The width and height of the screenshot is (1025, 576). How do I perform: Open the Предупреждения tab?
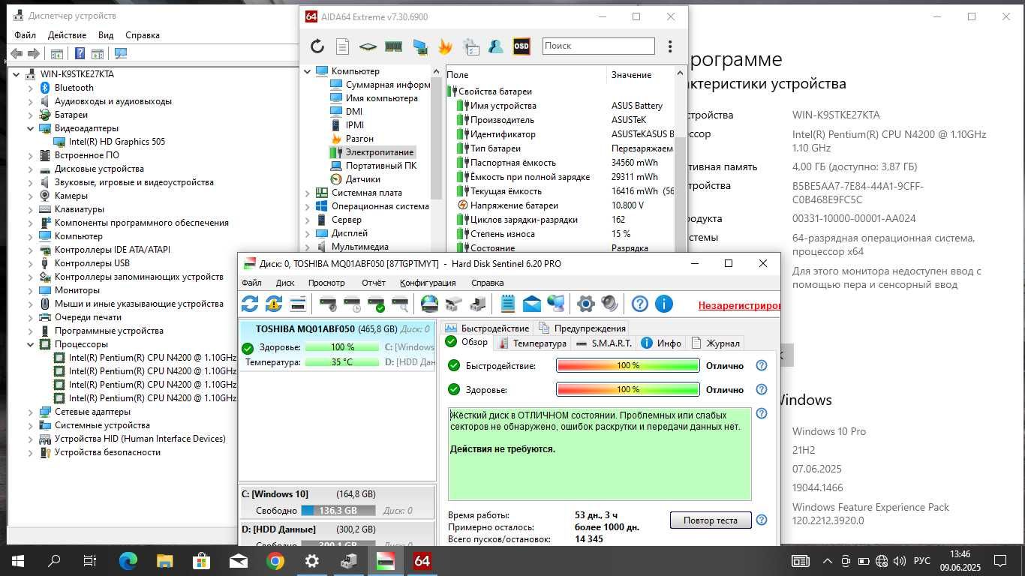(x=582, y=328)
